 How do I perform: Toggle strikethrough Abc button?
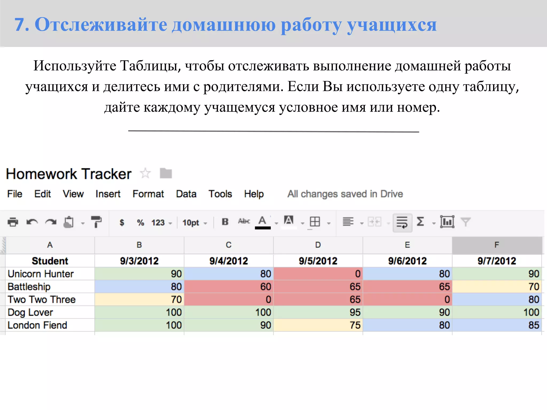tap(244, 221)
